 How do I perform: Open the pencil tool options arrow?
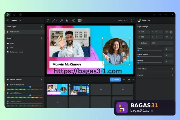[x=56, y=20]
